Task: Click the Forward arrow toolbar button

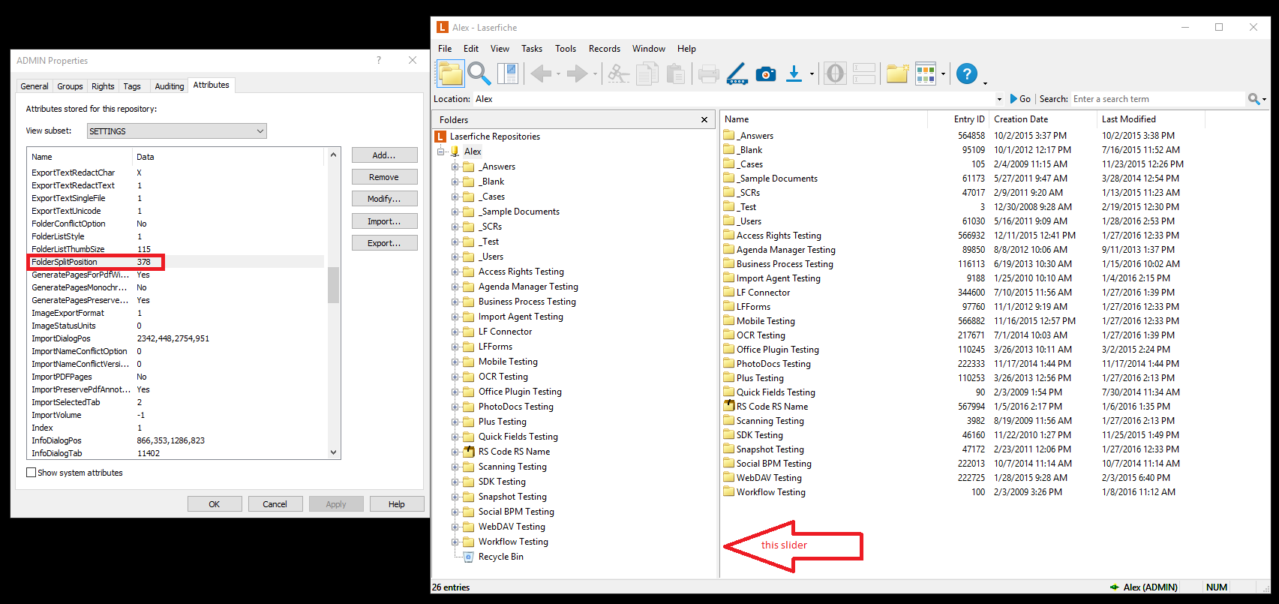Action: click(577, 74)
